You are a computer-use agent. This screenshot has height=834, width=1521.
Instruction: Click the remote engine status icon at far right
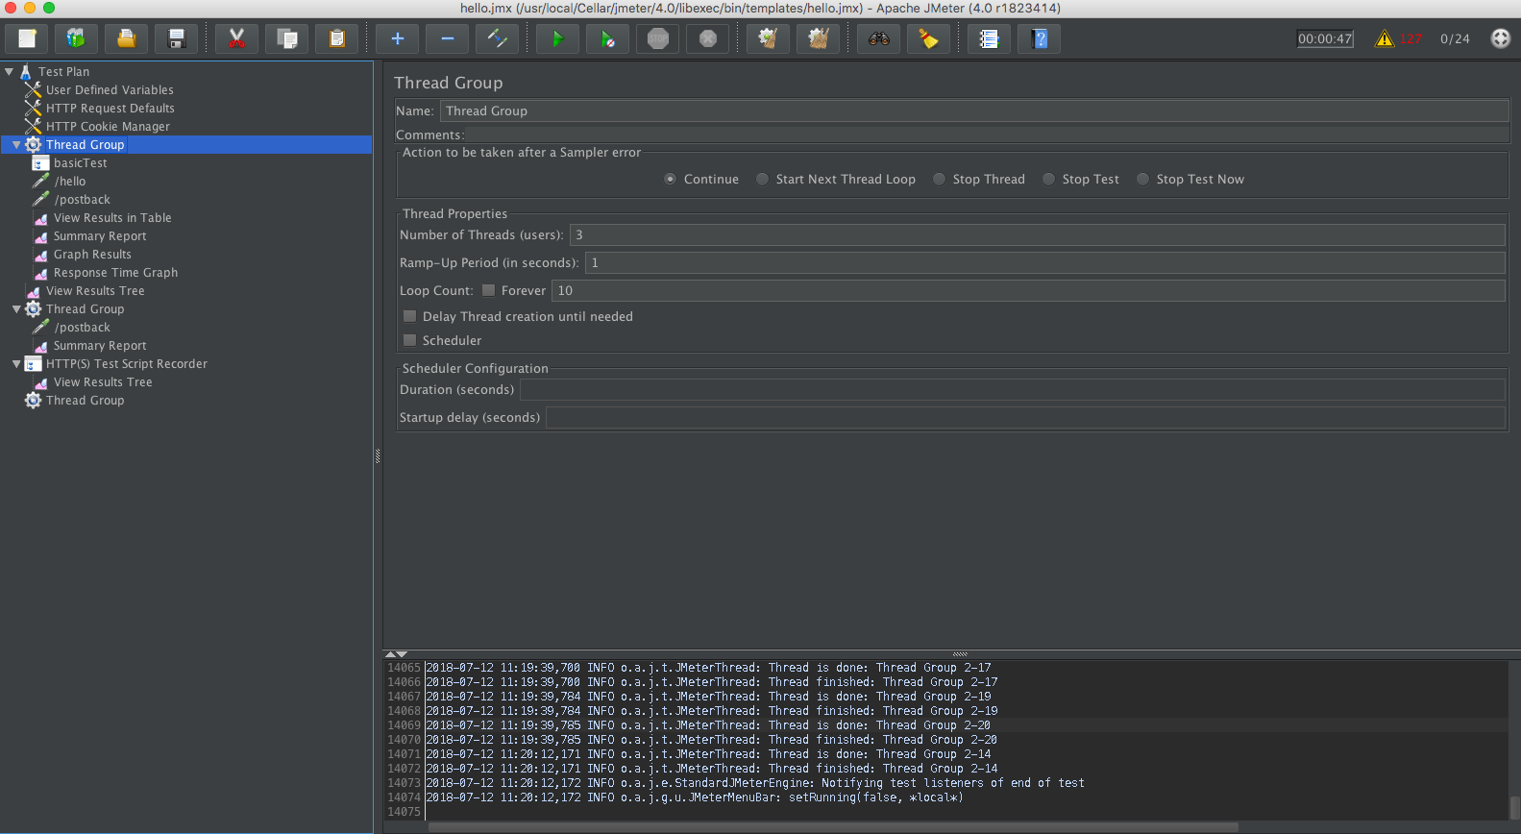pos(1500,38)
